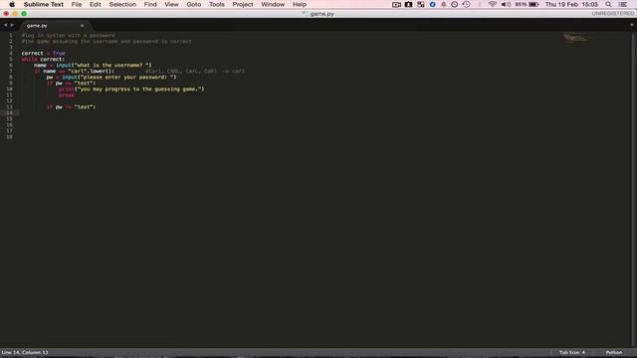Image resolution: width=637 pixels, height=358 pixels.
Task: Open the Notification Center list icon
Action: (x=623, y=4)
